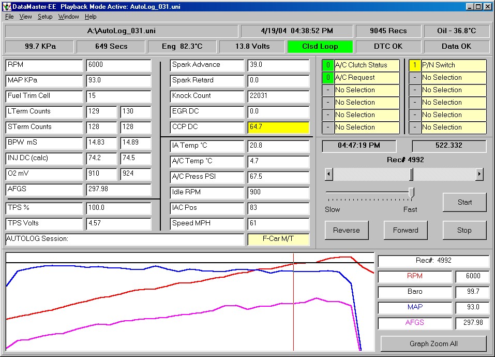
Task: Select the RPM graph channel label
Action: (x=415, y=277)
